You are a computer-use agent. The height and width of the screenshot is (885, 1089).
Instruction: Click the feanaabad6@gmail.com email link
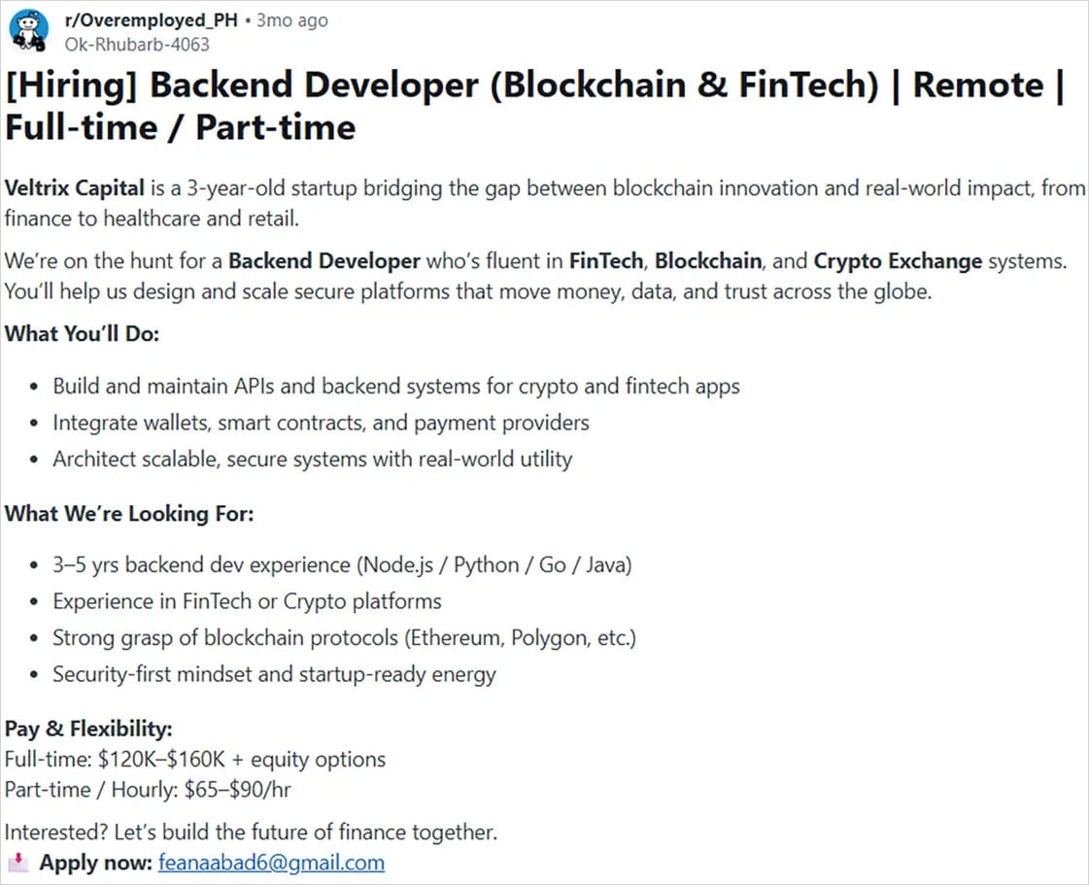tap(270, 862)
